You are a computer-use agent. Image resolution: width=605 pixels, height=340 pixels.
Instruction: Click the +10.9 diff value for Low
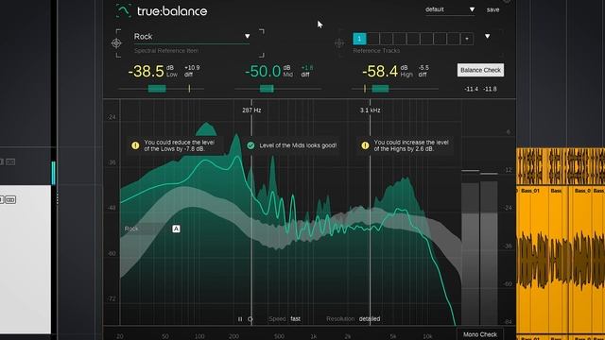pyautogui.click(x=192, y=67)
